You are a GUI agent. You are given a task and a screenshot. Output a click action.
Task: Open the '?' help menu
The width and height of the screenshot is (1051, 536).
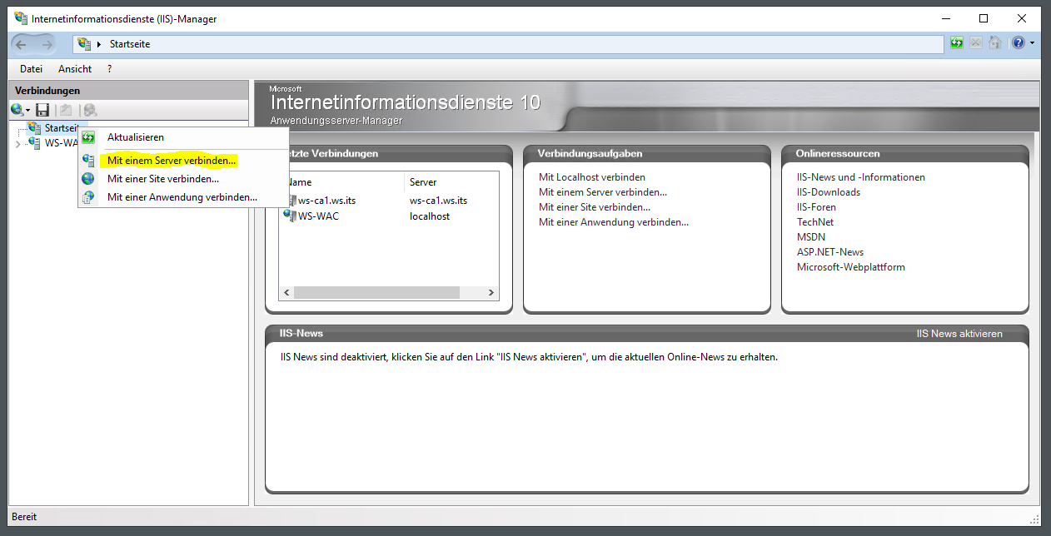coord(109,69)
